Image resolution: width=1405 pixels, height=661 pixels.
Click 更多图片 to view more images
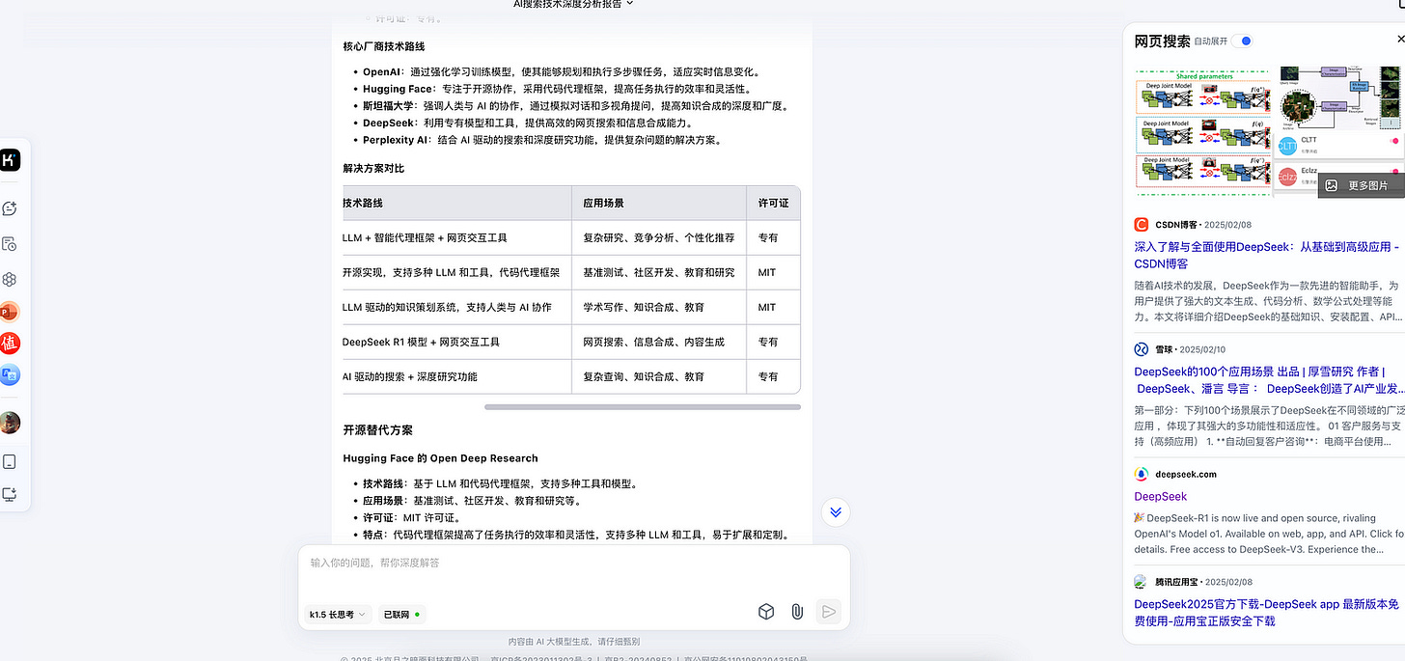pos(1361,185)
